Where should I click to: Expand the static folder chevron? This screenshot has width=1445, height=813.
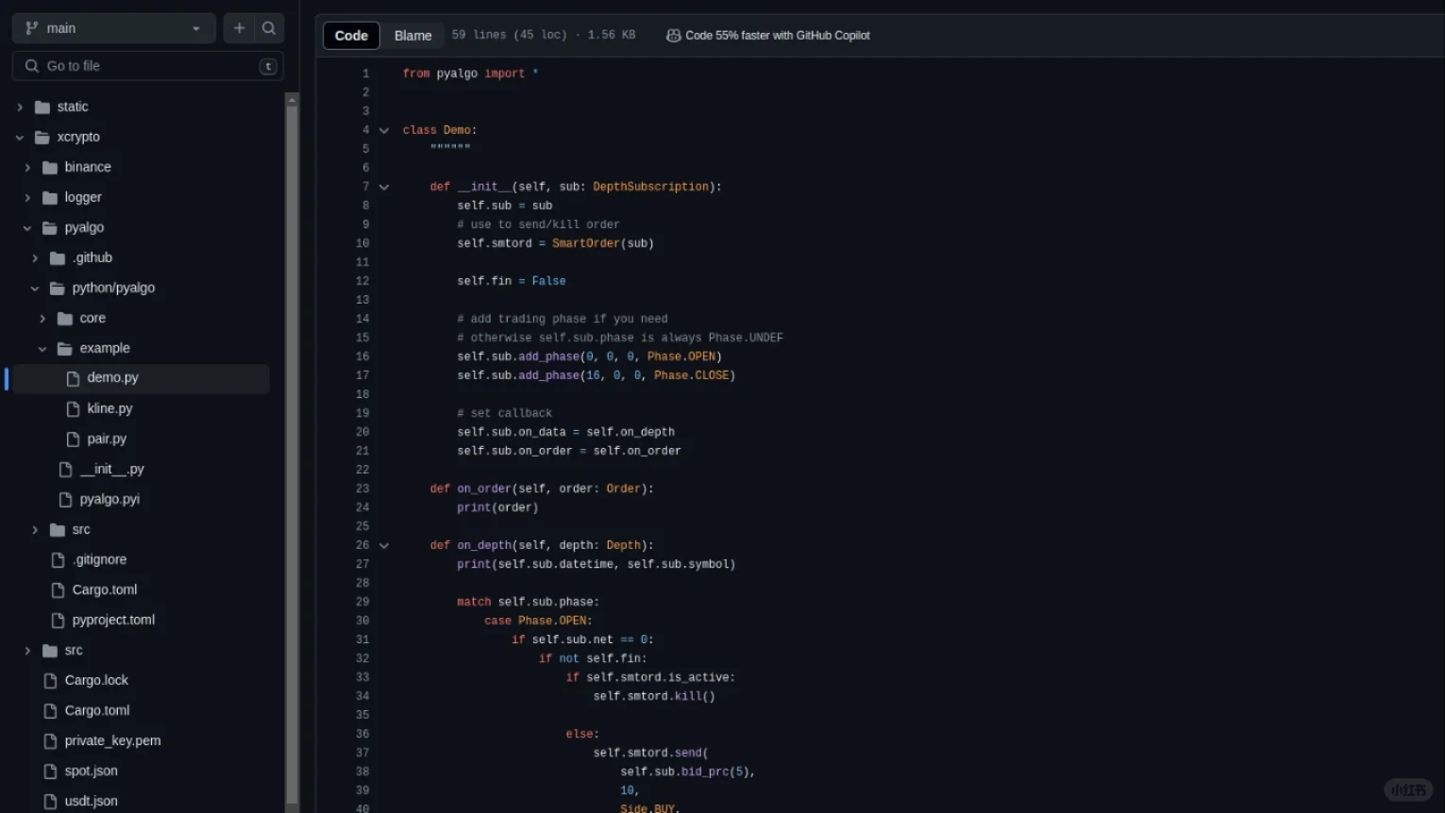click(x=20, y=107)
